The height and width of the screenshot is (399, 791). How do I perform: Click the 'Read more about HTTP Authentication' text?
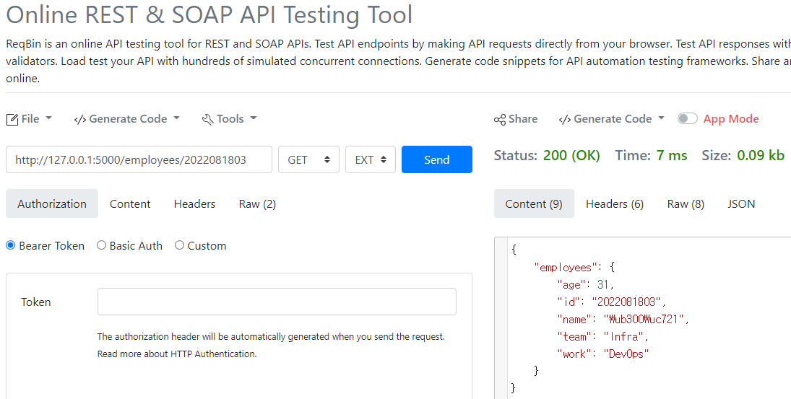[177, 354]
